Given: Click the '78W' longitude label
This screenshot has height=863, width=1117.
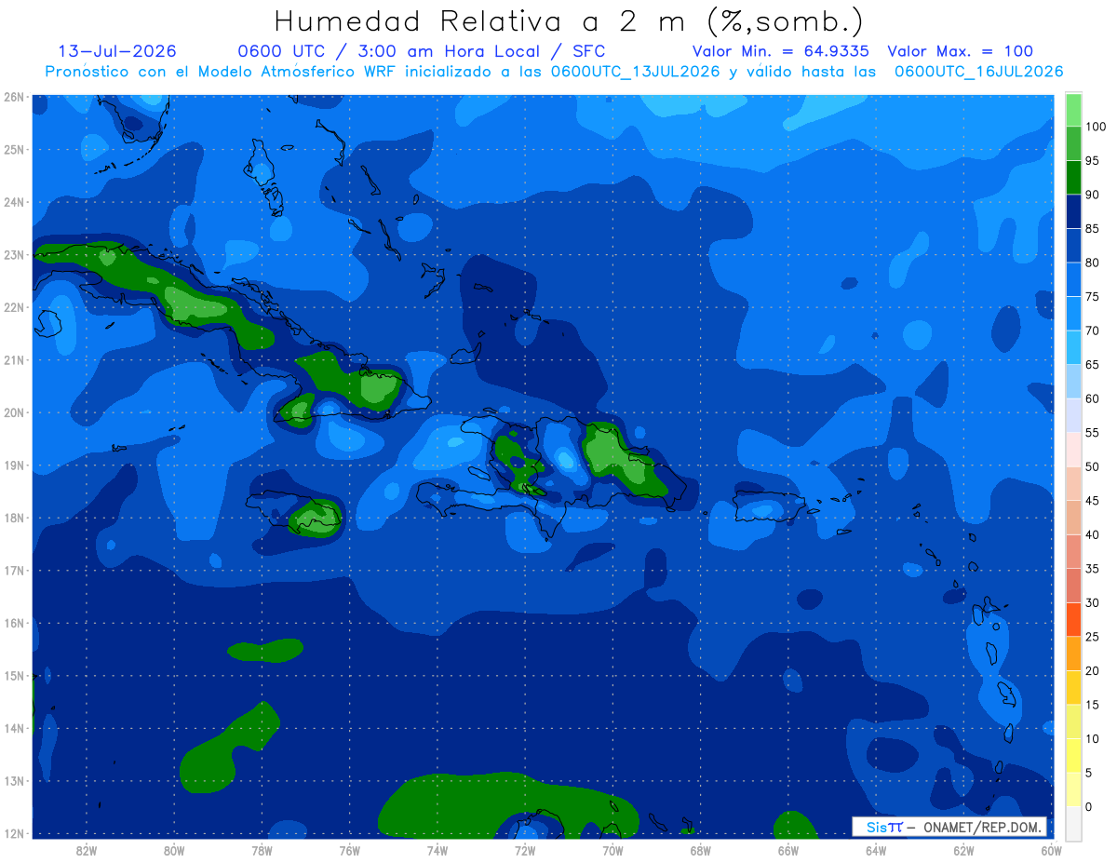Looking at the screenshot, I should pyautogui.click(x=262, y=850).
